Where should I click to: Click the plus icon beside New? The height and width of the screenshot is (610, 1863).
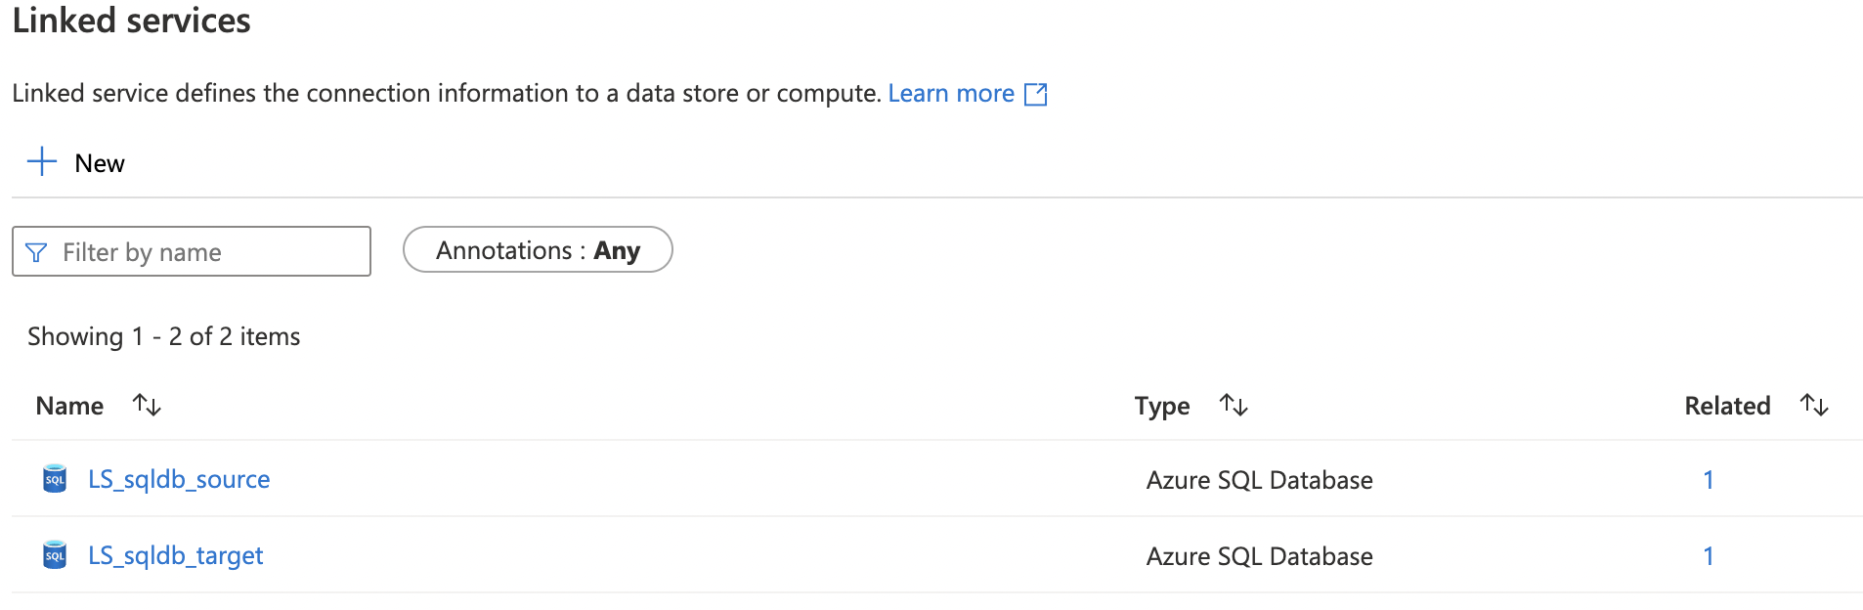tap(42, 161)
